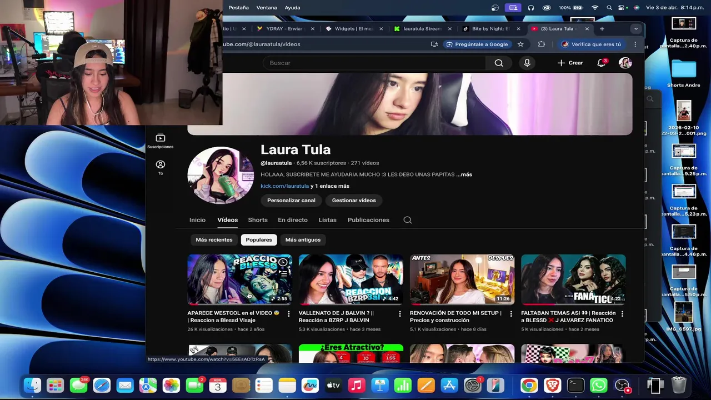
Task: Open options menu for FALTABAN TEMAS ASI video
Action: 622,314
